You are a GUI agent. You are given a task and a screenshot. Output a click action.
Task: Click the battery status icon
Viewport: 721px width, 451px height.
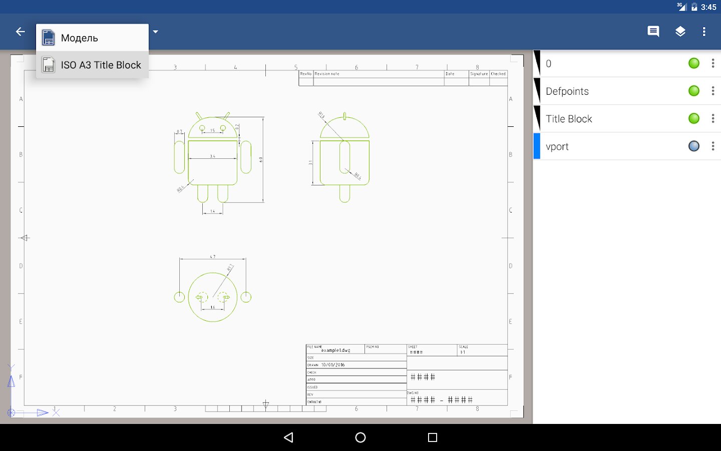point(694,7)
